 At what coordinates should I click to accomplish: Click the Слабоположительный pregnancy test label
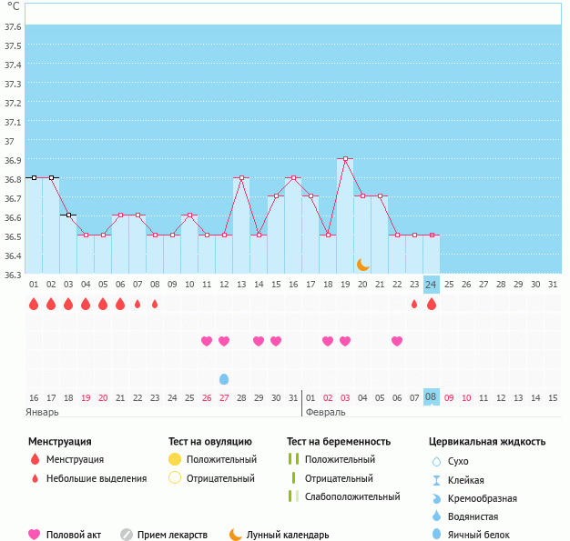[353, 496]
